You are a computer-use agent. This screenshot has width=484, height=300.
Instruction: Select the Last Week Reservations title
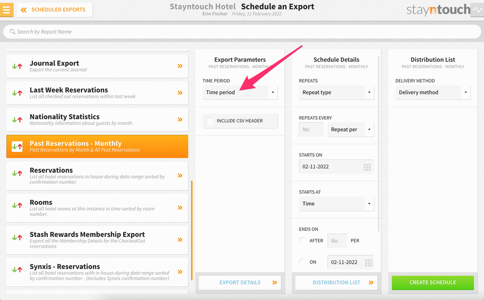point(69,90)
